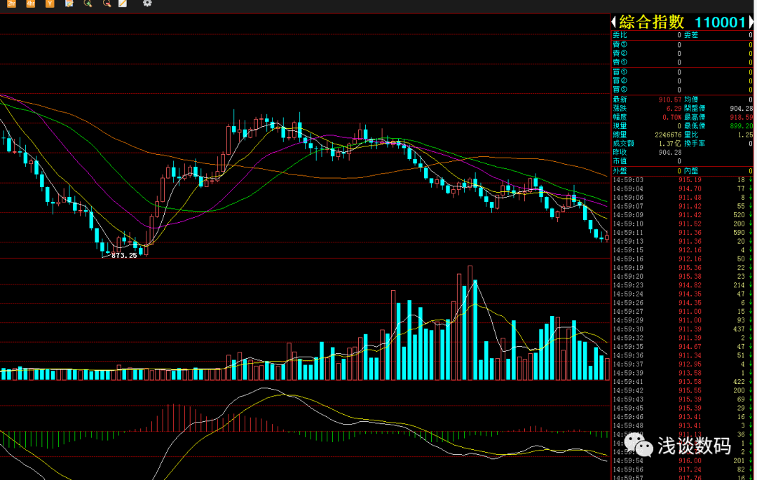Select the 14:59:39 tick row

coord(683,373)
